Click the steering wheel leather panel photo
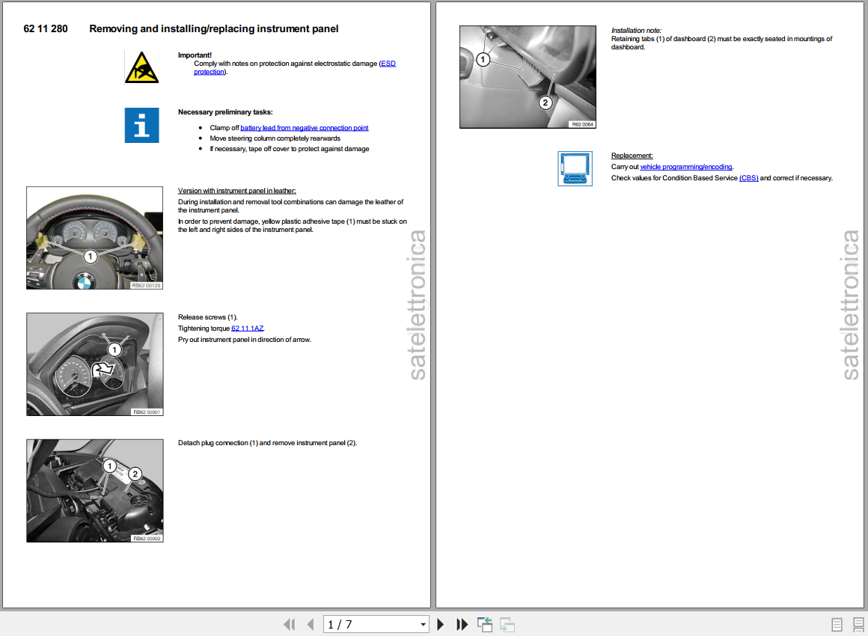 click(95, 238)
